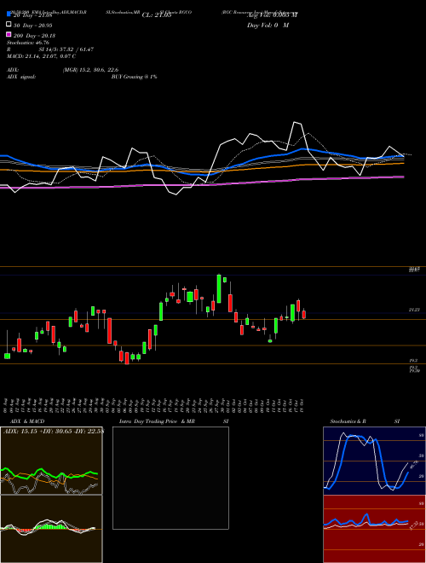Click the 'ADX signal:' label

[x=21, y=77]
